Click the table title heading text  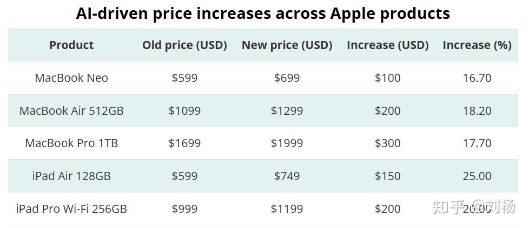(263, 13)
